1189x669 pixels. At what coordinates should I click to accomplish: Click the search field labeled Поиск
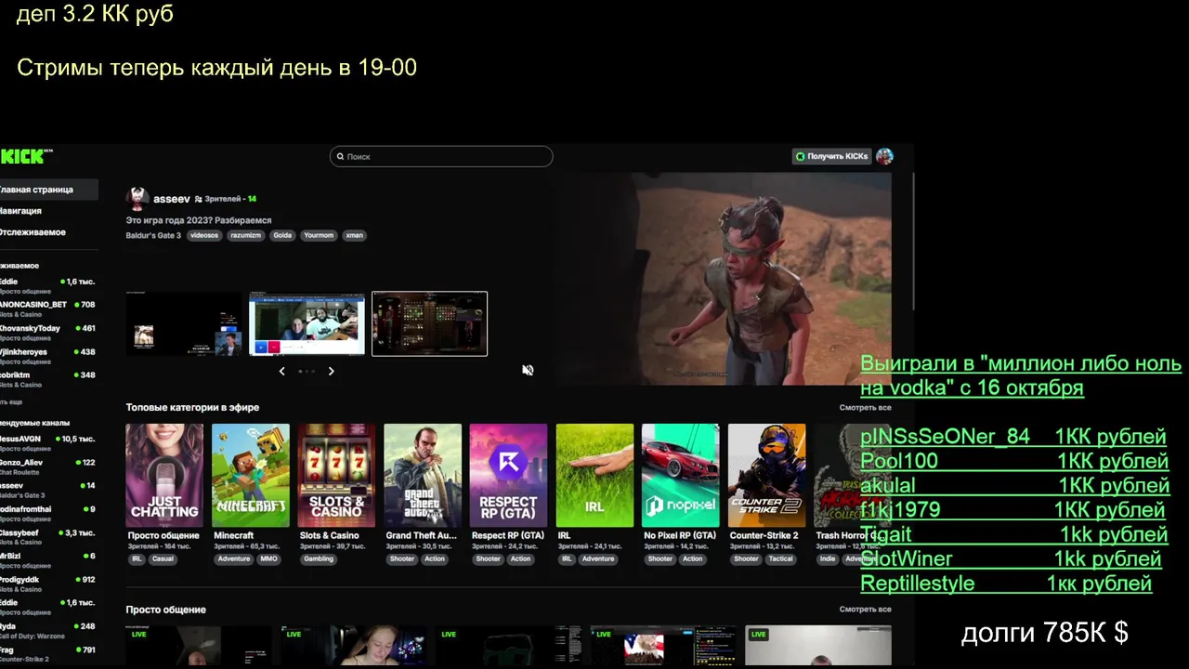pos(441,157)
